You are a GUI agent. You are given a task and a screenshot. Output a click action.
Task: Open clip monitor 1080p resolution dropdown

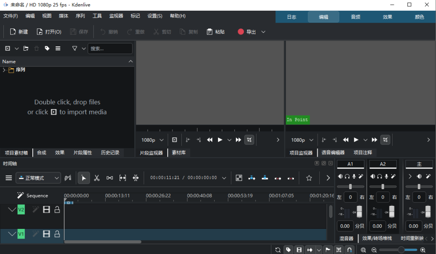(x=152, y=140)
